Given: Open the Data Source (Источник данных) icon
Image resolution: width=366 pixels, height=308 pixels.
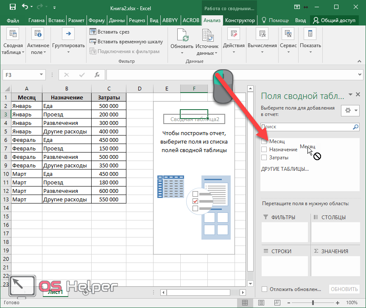Looking at the screenshot, I should coord(207,35).
